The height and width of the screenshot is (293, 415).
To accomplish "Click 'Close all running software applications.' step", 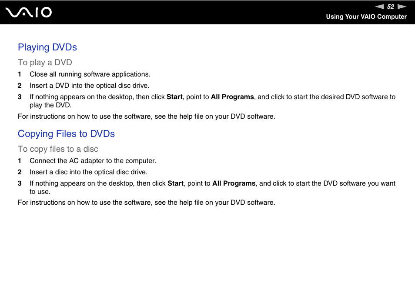I will (x=90, y=74).
